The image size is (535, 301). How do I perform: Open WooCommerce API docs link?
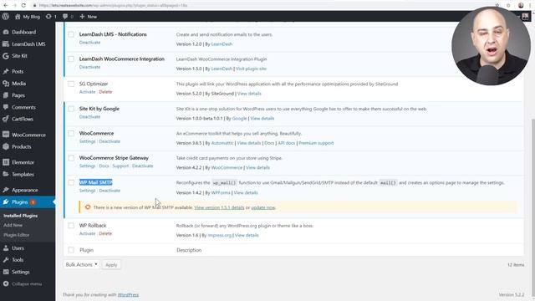tap(286, 143)
